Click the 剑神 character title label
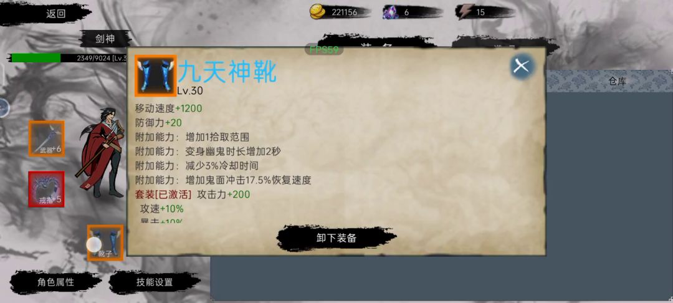 coord(105,39)
